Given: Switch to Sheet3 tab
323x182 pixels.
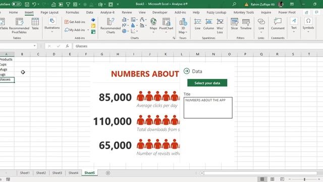Looking at the screenshot, I should click(57, 173).
